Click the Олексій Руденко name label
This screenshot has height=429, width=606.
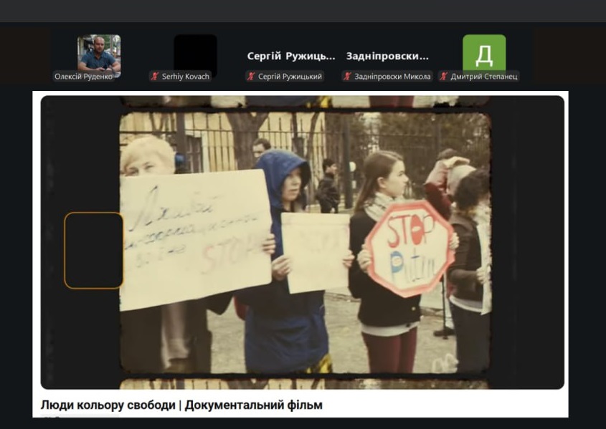pyautogui.click(x=84, y=77)
